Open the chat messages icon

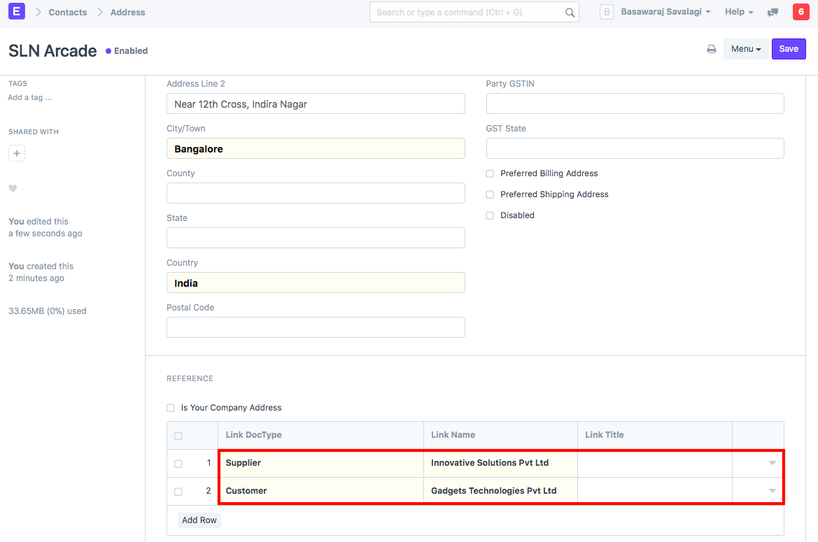pos(773,13)
